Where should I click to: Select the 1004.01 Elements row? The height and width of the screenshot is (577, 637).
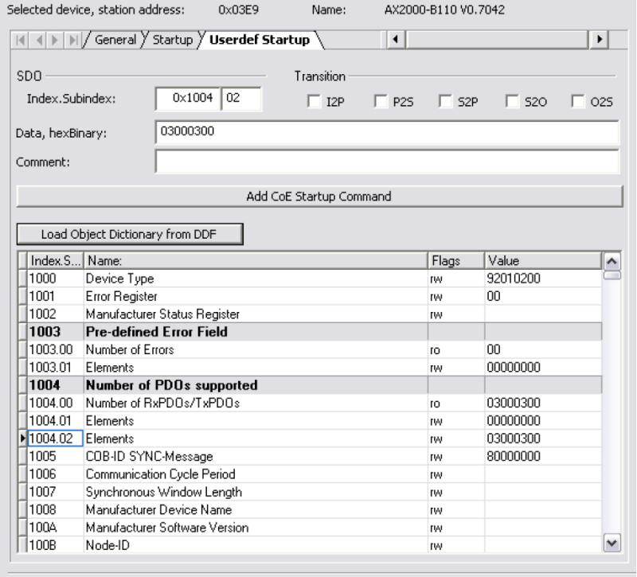tap(311, 421)
